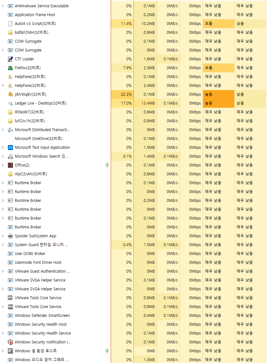269x363 pixels.
Task: Click the 보통 power usage cell for Firefox
Action: coord(218,68)
